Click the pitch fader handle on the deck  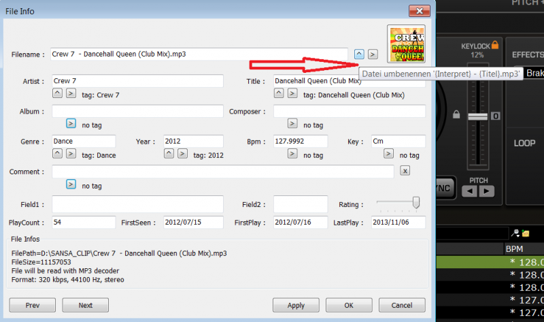(478, 116)
